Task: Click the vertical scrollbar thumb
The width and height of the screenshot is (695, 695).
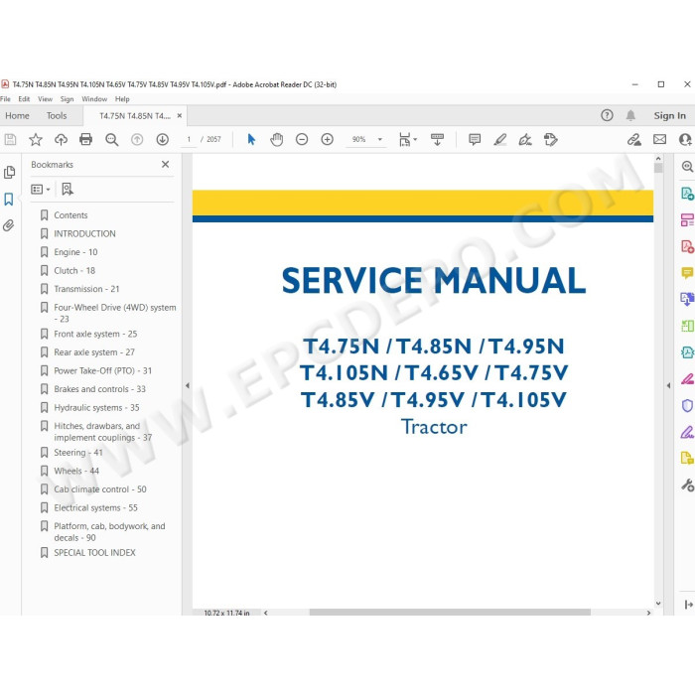Action: pos(658,168)
